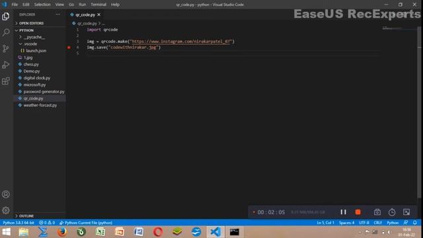Take a screenshot with recorder camera icon

377,212
